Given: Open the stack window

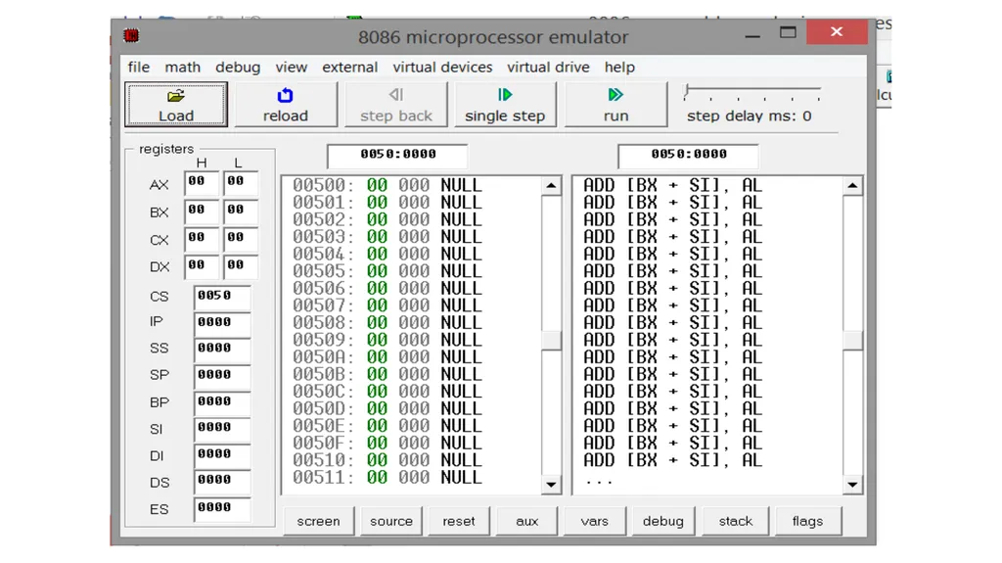Looking at the screenshot, I should point(736,522).
